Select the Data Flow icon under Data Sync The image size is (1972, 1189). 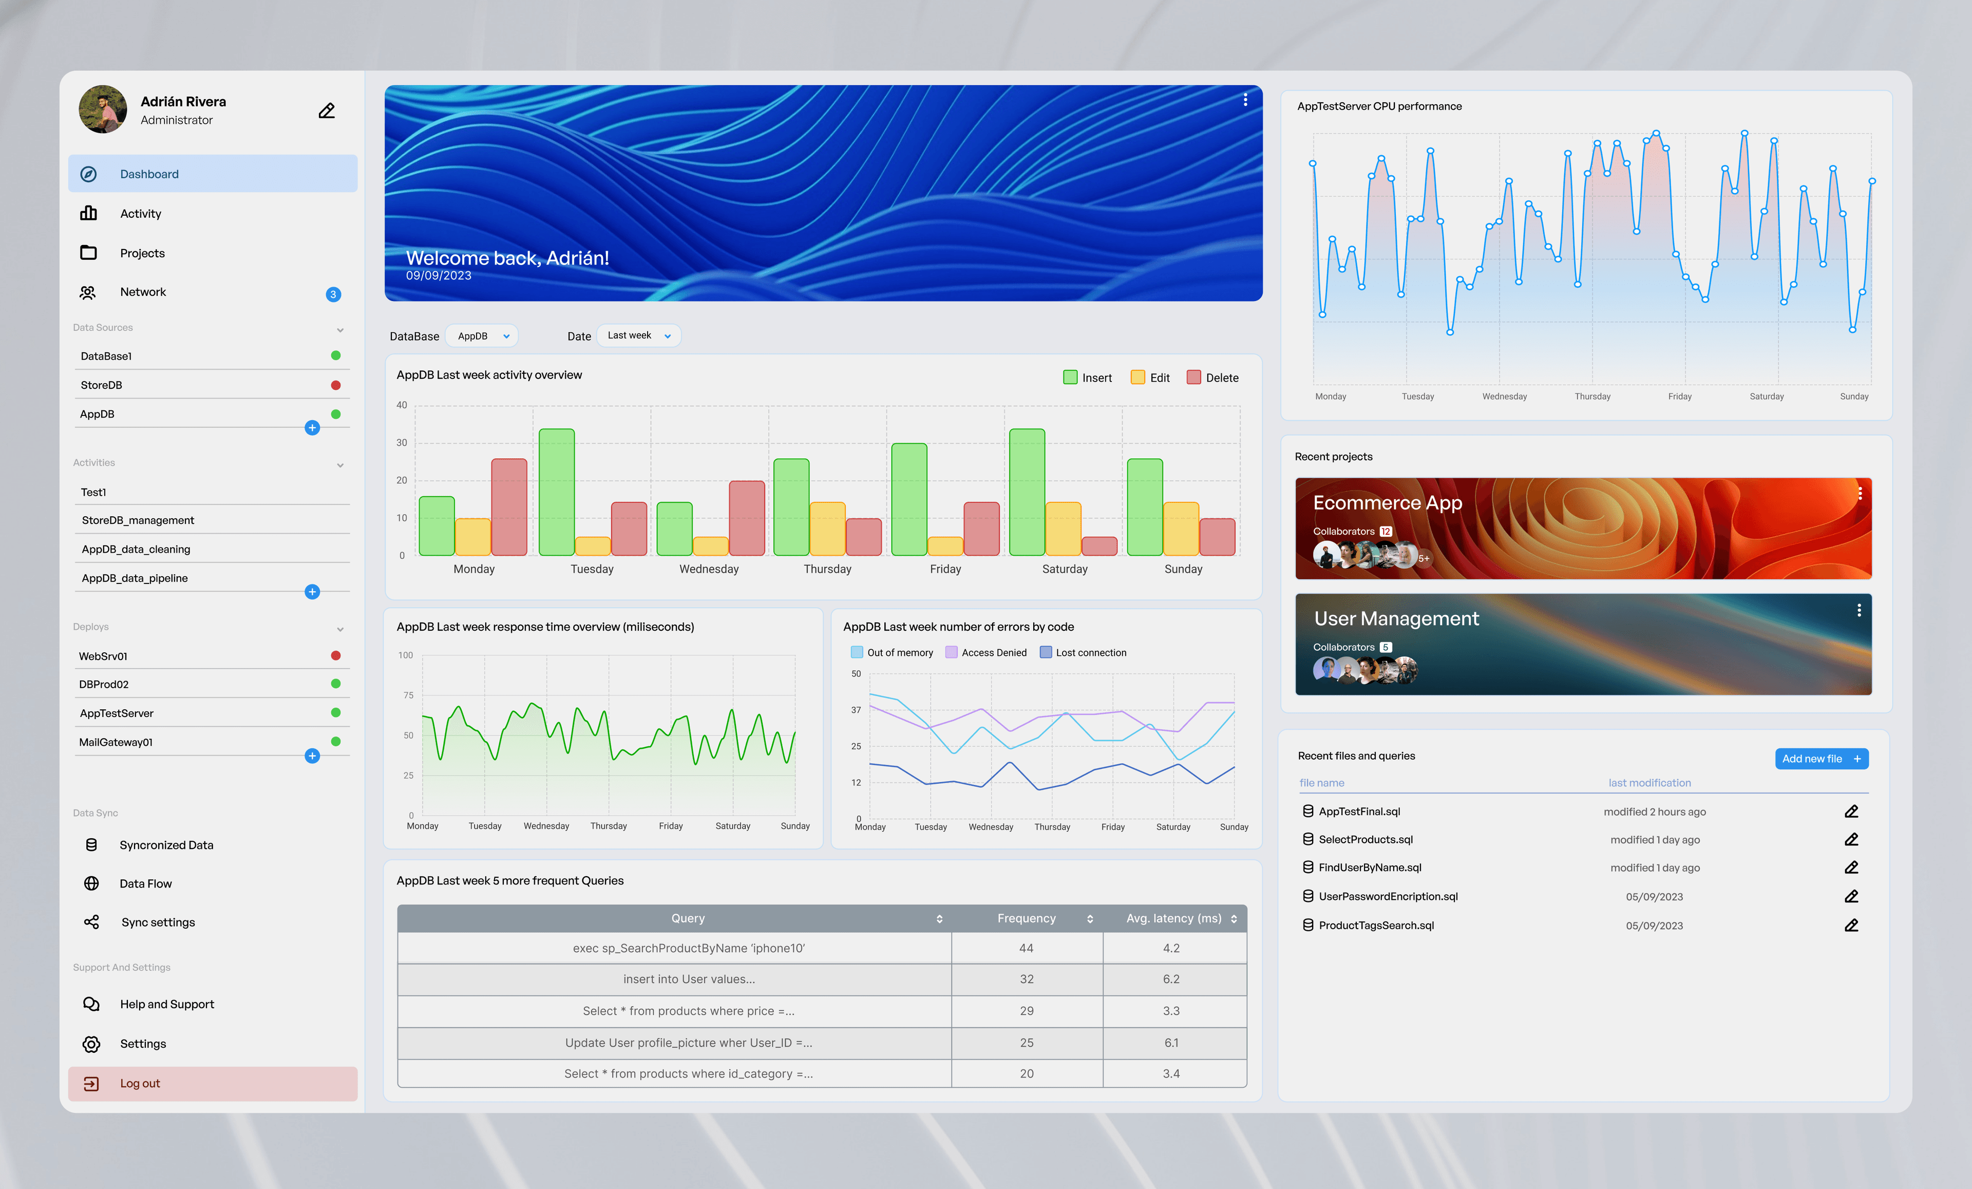(90, 883)
